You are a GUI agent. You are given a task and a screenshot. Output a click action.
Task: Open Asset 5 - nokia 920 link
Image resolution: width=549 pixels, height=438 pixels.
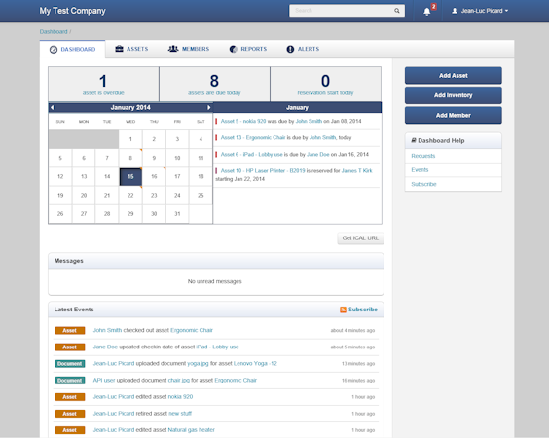[x=243, y=121]
